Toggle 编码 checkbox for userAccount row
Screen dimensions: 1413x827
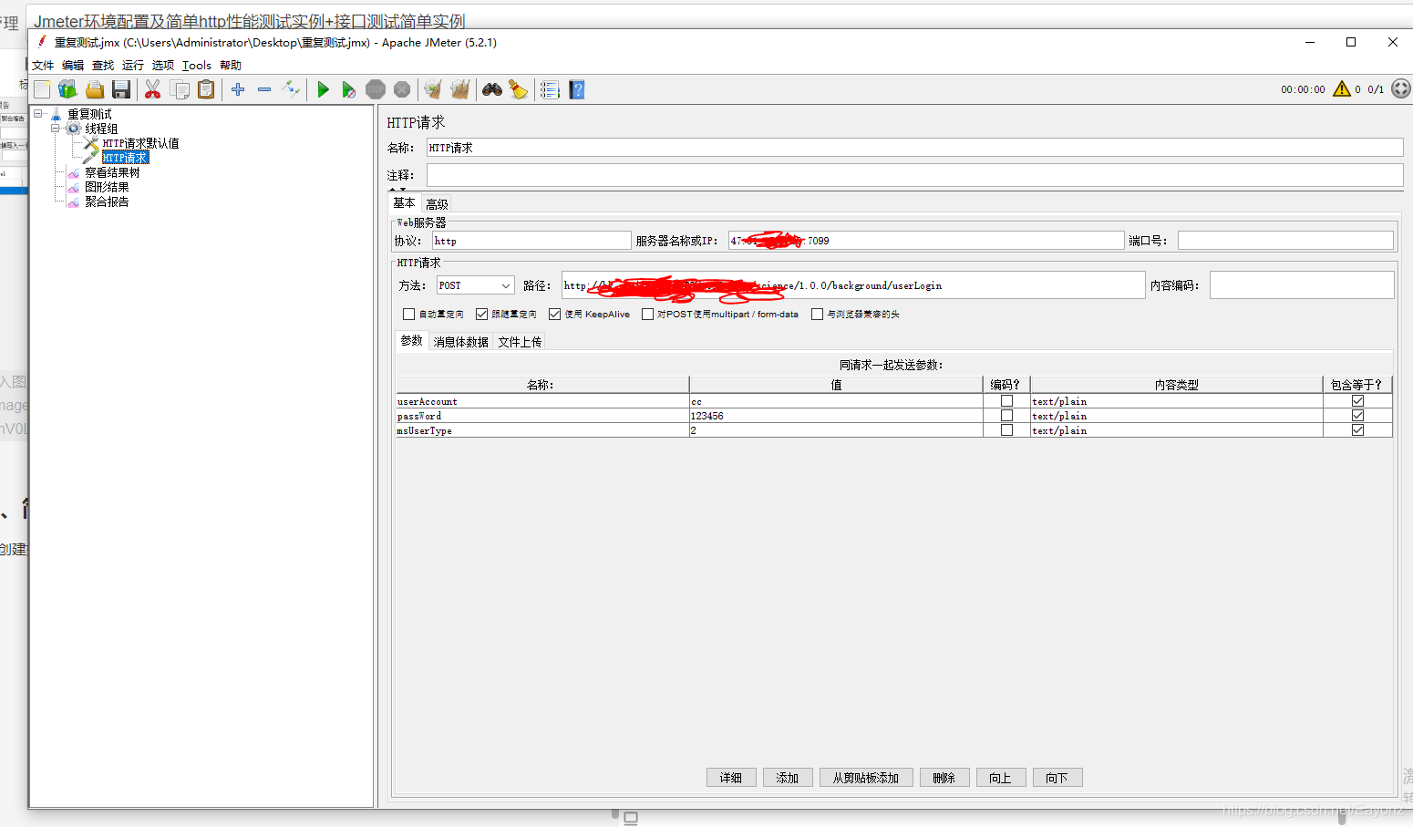[1006, 401]
